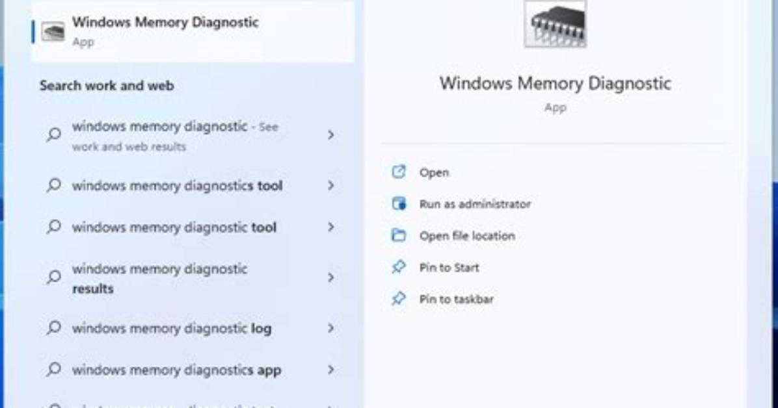Open the Windows Memory Diagnostic app

coord(434,173)
